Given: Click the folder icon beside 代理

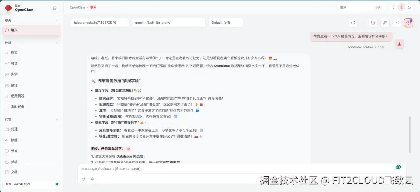Looking at the screenshot, I should (7, 129).
